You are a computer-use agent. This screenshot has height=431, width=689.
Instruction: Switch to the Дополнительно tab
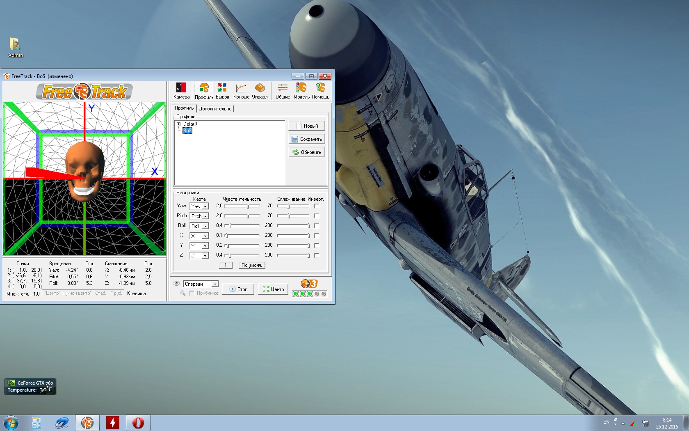[x=215, y=109]
